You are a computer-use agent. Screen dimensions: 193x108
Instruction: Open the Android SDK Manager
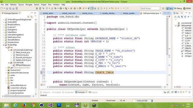(37, 8)
